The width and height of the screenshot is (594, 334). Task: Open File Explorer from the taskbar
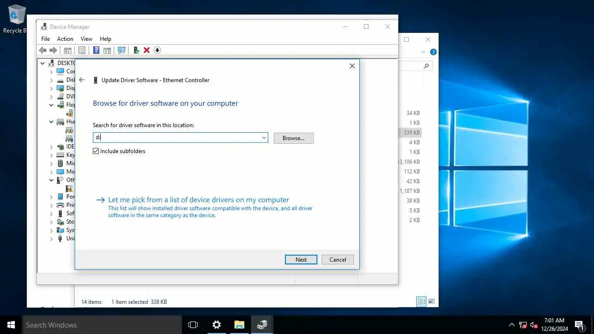tap(239, 325)
